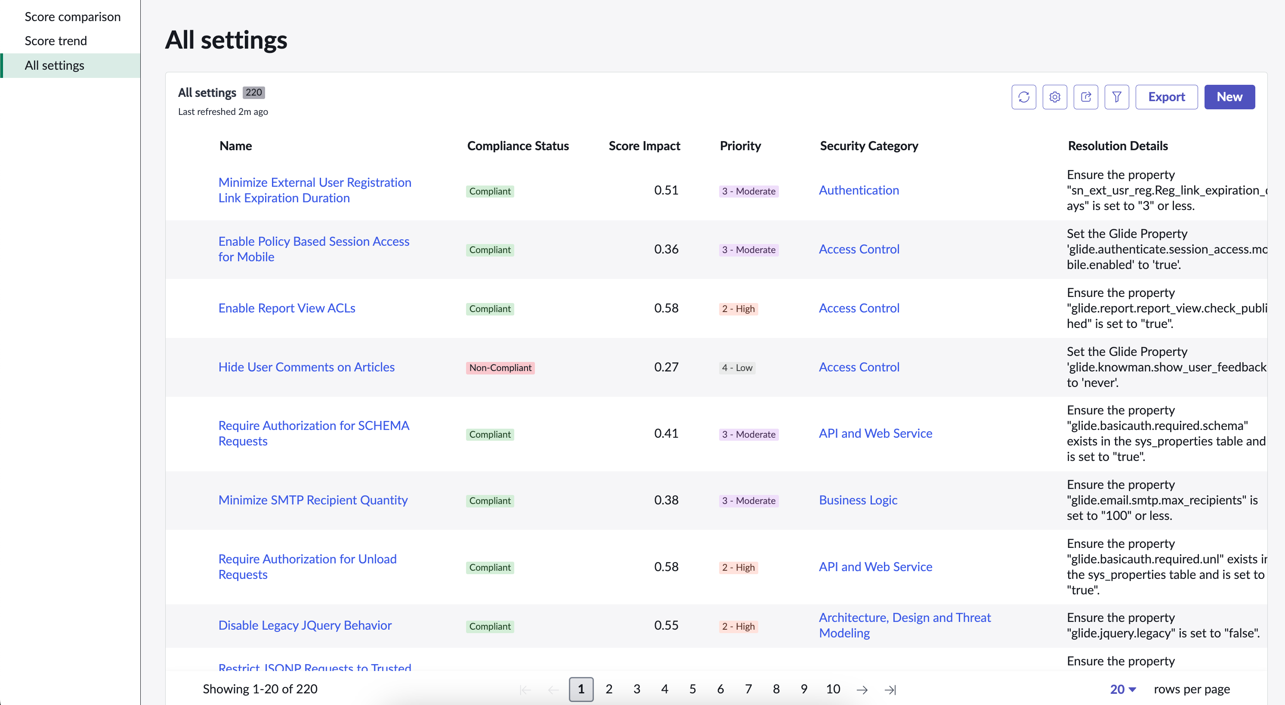Go to first page arrow
1285x705 pixels.
tap(525, 690)
